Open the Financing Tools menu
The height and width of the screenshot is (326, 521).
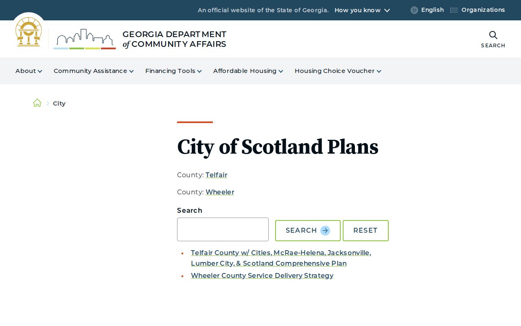pos(173,71)
